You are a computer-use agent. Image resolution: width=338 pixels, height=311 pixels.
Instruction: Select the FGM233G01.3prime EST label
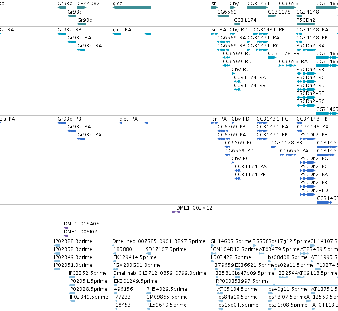coord(137,265)
